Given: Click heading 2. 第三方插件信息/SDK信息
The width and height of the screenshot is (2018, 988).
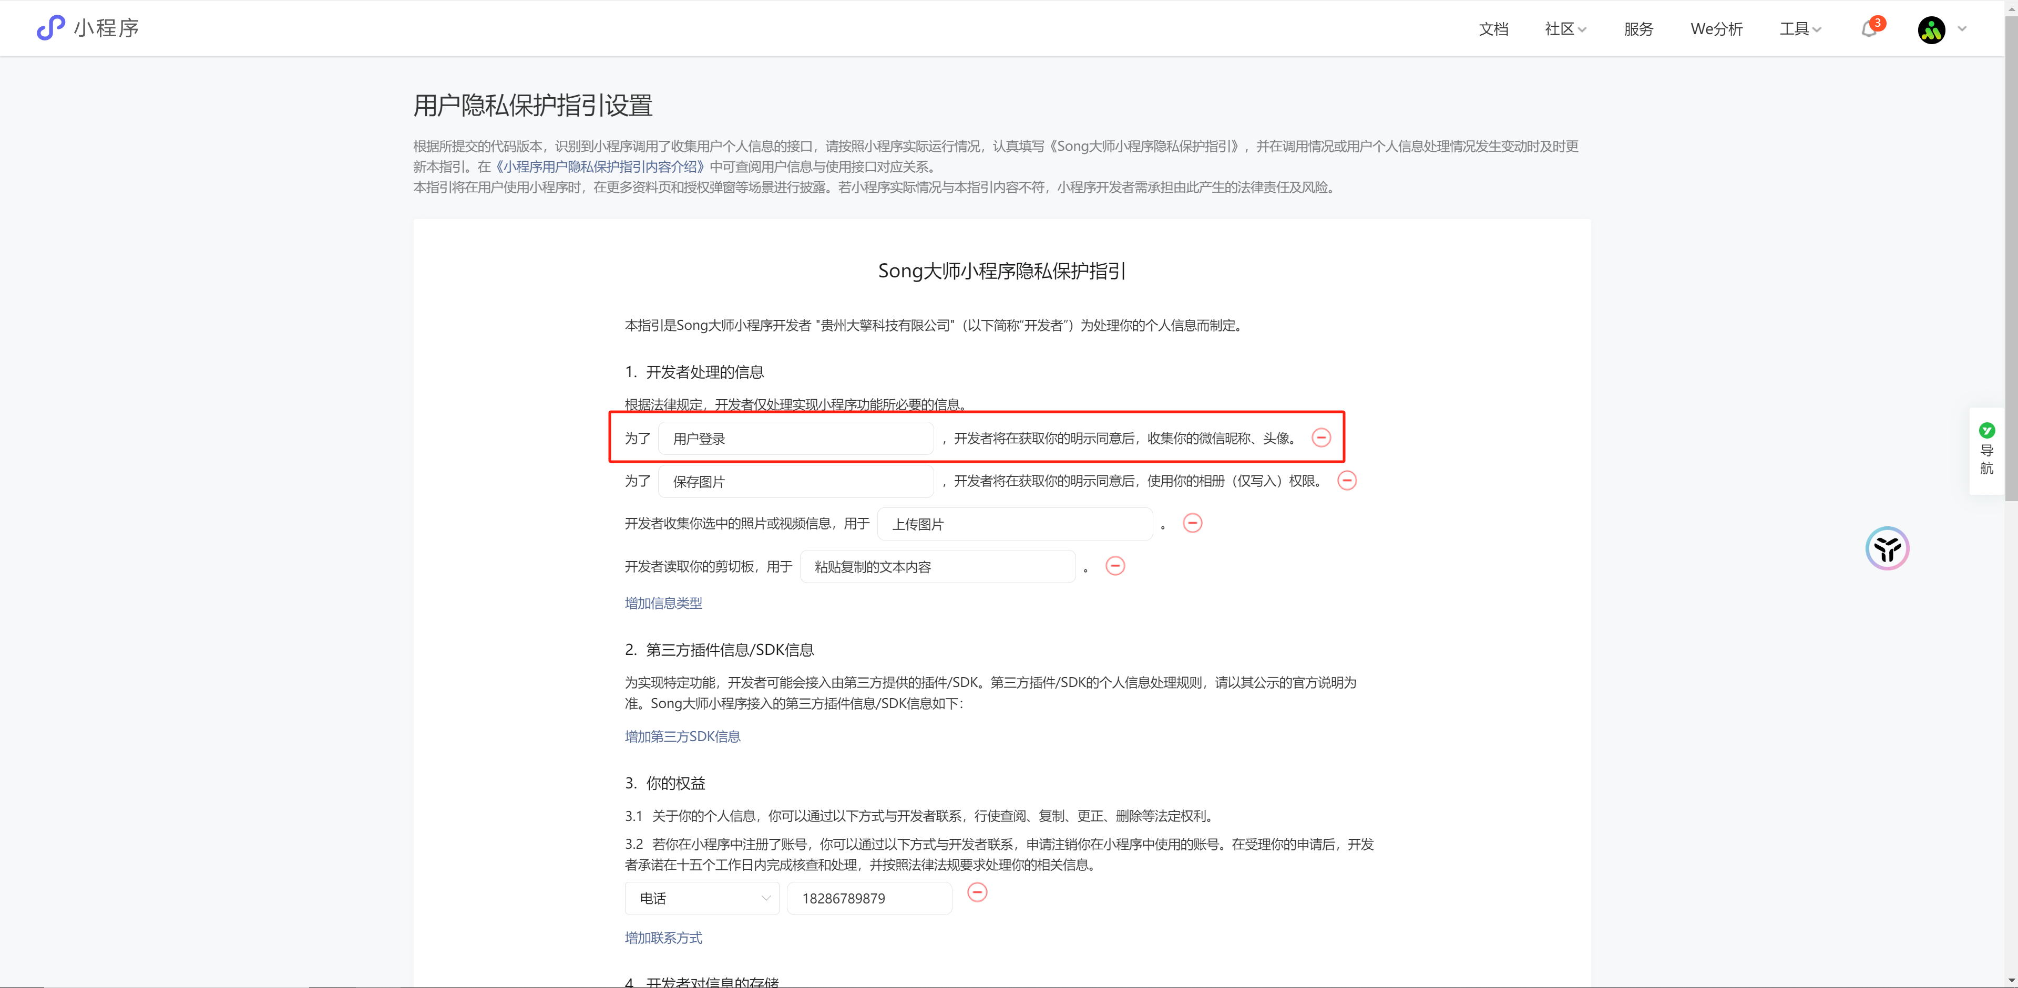Looking at the screenshot, I should (x=719, y=650).
